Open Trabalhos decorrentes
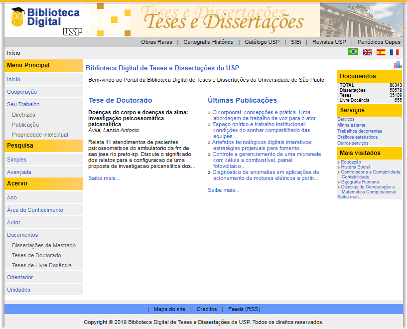This screenshot has height=329, width=407. pos(360,131)
